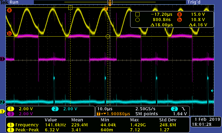Click the Δ18.00µs delta time readout
Image resolution: width=222 pixels, height=133 pixels.
point(162,25)
